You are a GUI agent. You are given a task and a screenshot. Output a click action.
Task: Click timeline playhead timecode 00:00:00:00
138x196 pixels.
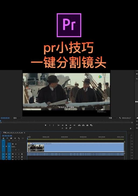click(x=7, y=136)
